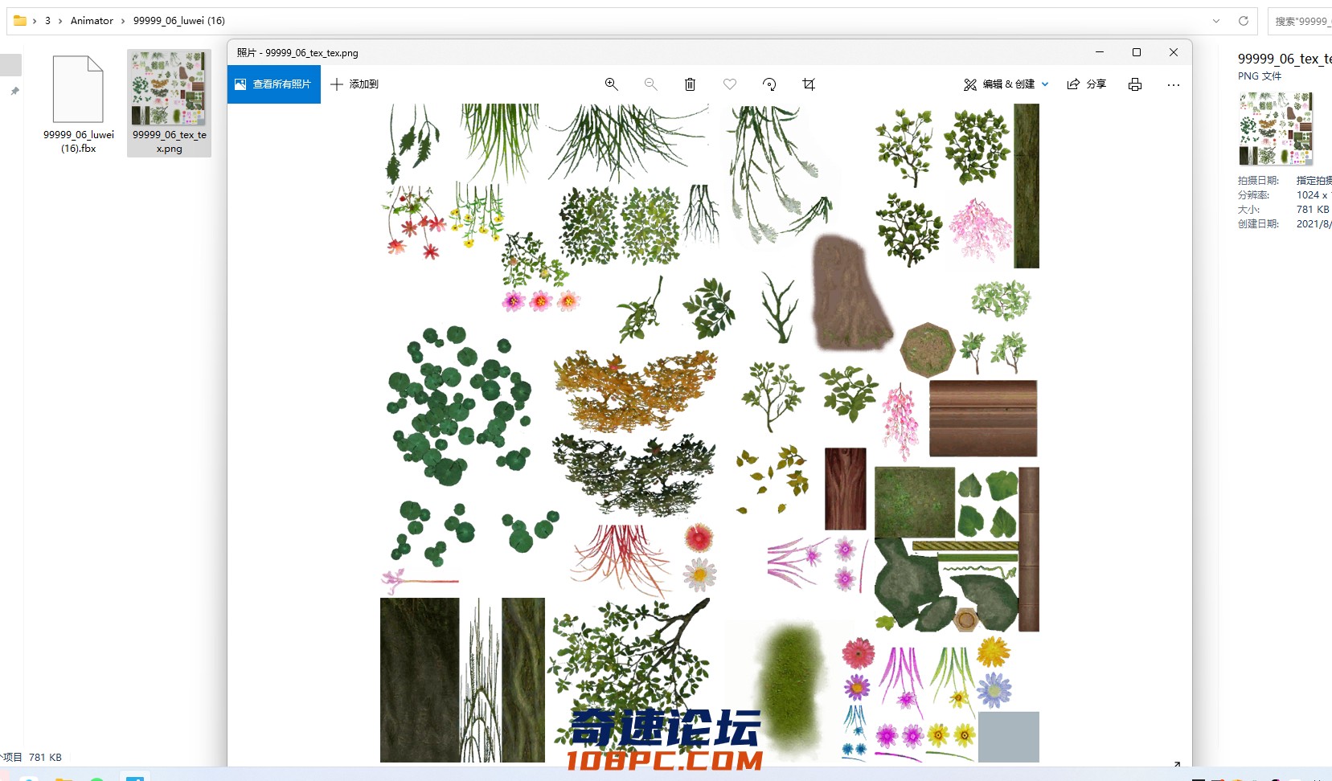Click the expand chevron after '3' in breadcrumb
This screenshot has height=781, width=1332.
60,21
